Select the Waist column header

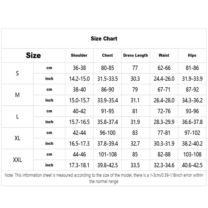coord(164,55)
